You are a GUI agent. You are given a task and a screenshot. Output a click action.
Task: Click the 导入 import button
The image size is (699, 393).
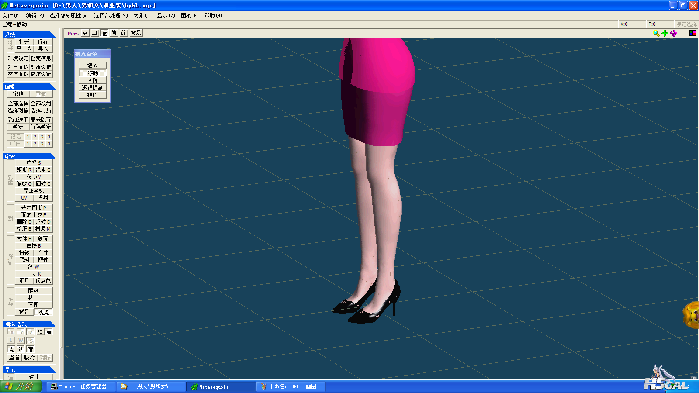(x=43, y=49)
